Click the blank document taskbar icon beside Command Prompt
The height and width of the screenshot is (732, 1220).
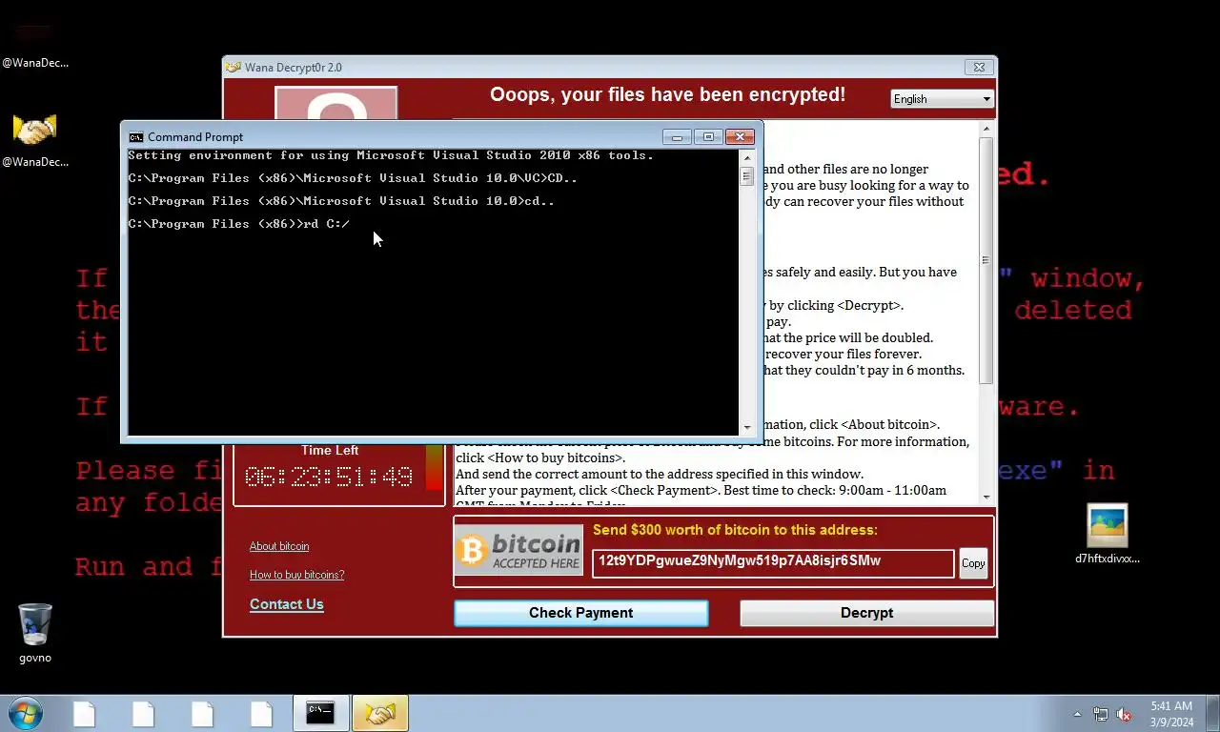point(261,713)
